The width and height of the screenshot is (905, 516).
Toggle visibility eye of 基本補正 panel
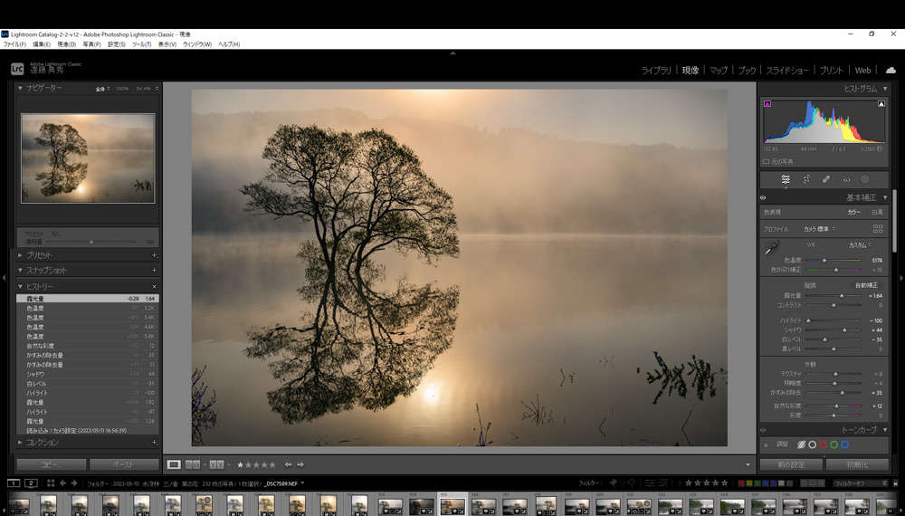[764, 197]
